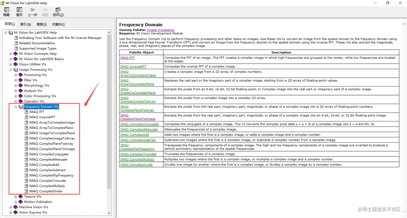Open IMAQ ComplexPlaneToImage link in table
Viewport: 407px width, 218px height.
138,117
